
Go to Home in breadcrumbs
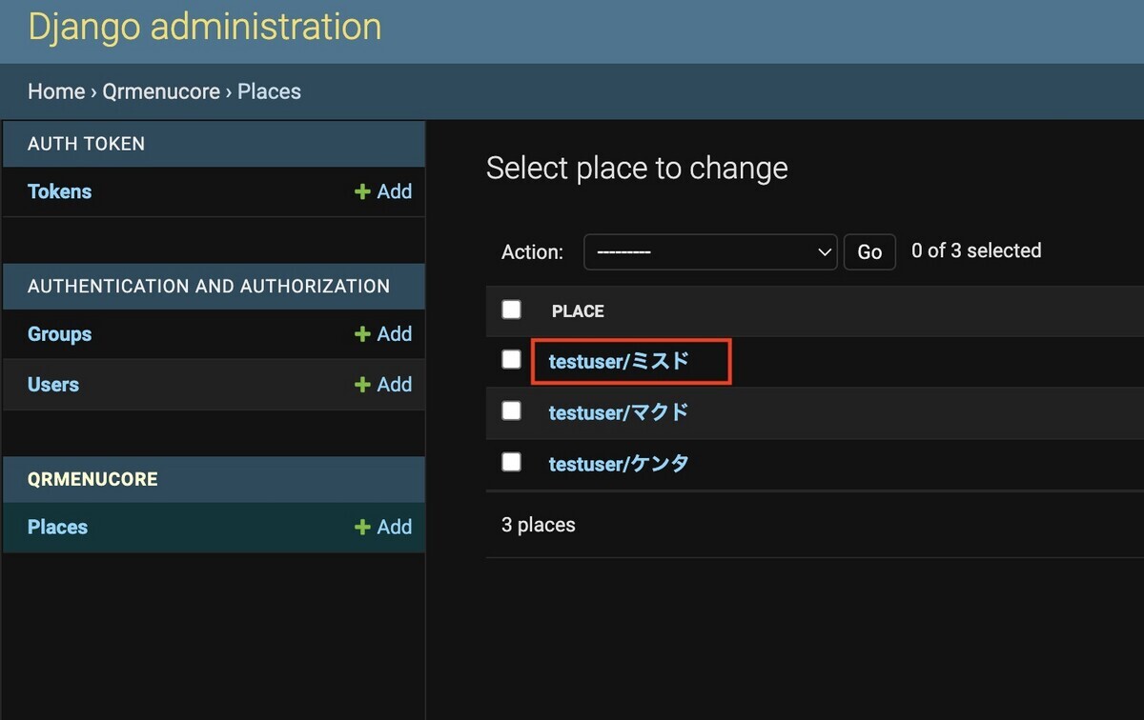coord(56,91)
